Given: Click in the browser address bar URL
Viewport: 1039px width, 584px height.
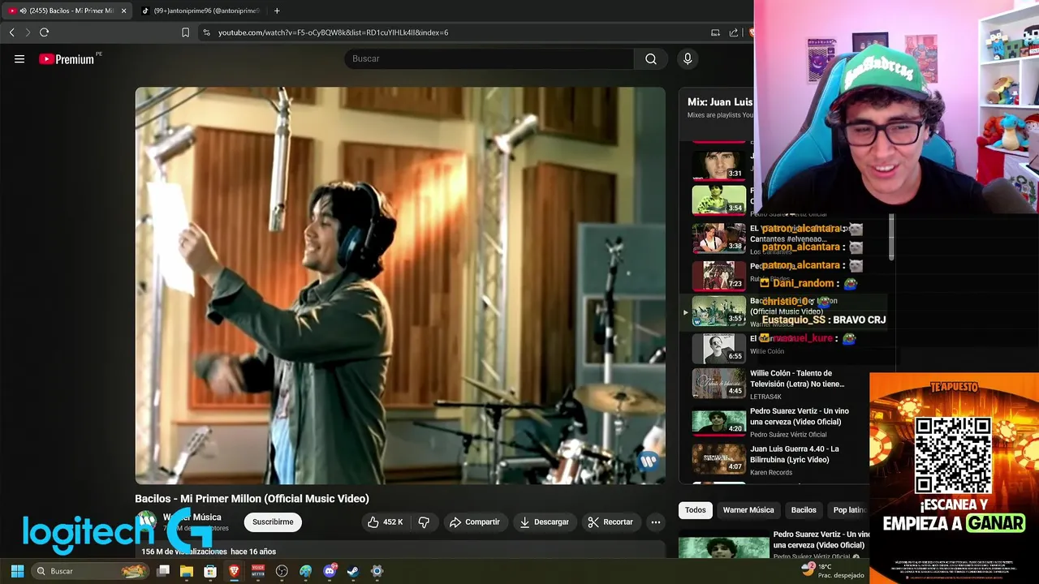Looking at the screenshot, I should pos(333,32).
